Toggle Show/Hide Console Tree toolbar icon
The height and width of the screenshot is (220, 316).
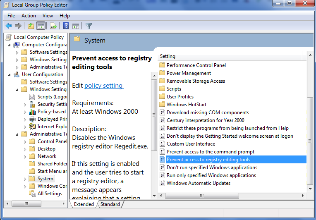click(41, 26)
